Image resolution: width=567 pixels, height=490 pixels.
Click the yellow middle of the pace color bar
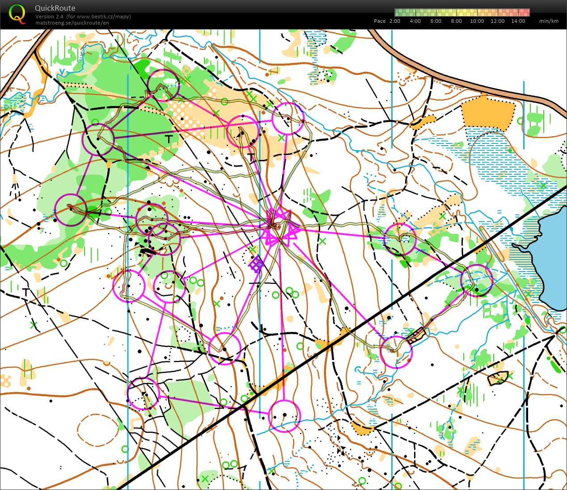tap(462, 13)
